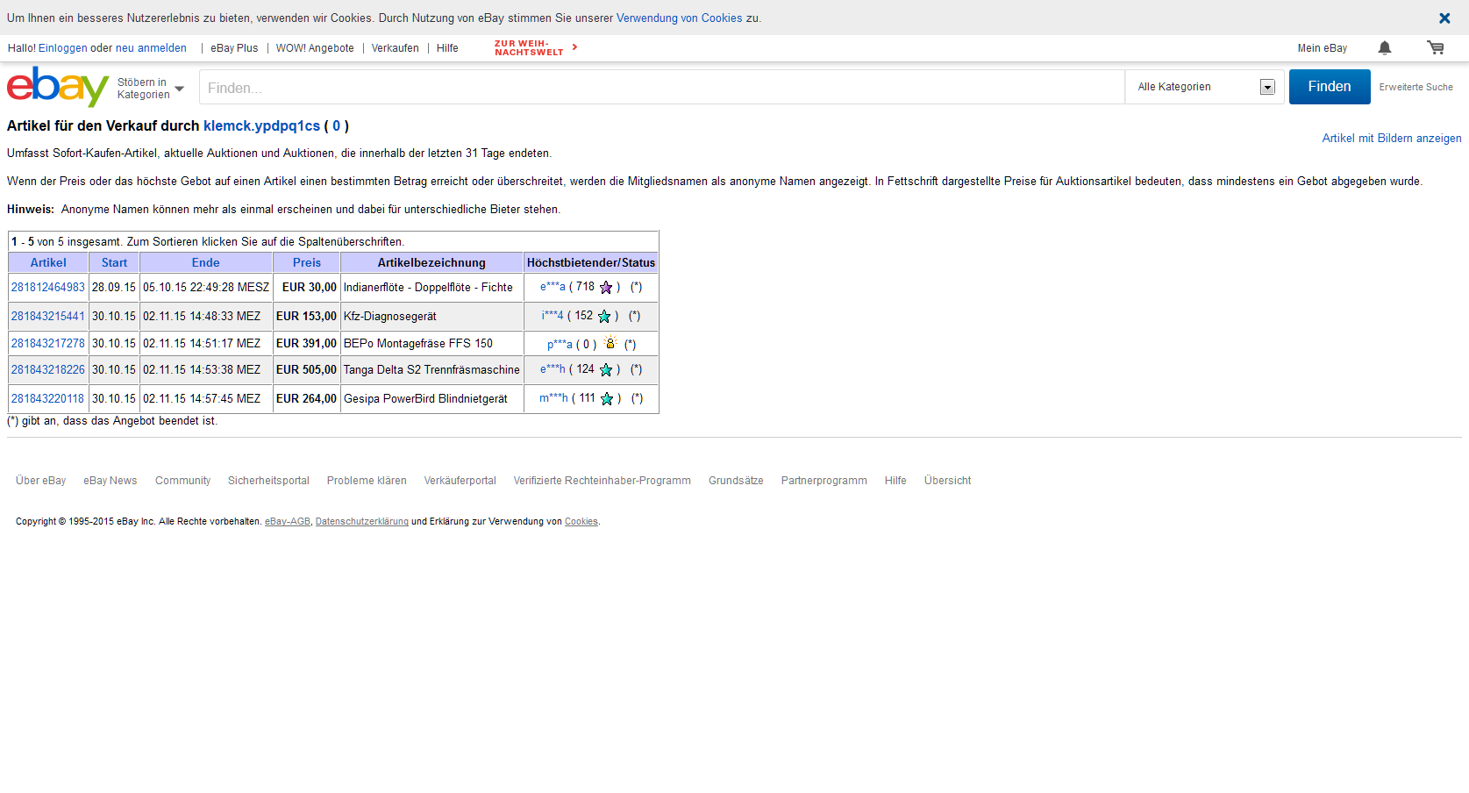This screenshot has width=1469, height=793.
Task: Sort table by Ende column header
Action: (x=205, y=262)
